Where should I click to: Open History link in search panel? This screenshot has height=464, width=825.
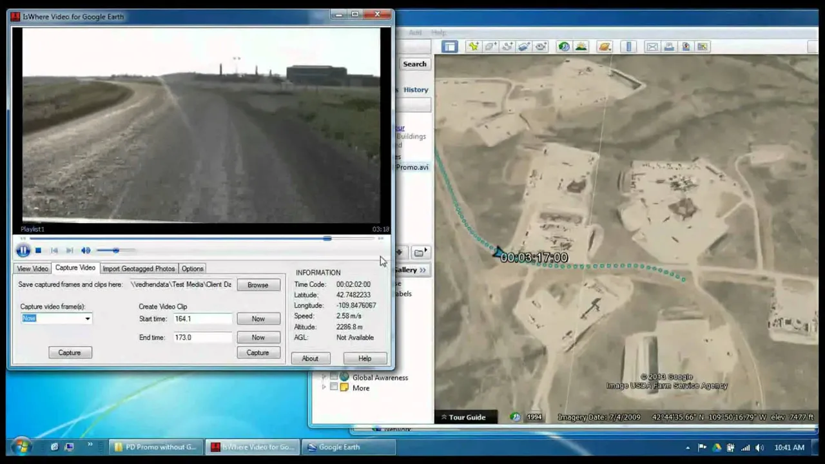point(416,90)
